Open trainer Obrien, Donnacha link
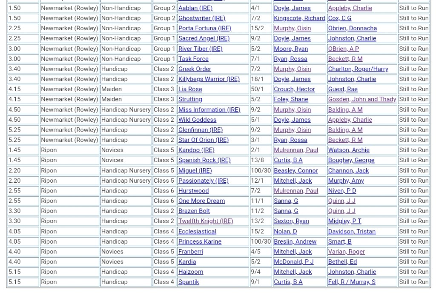The image size is (436, 296). pyautogui.click(x=352, y=29)
